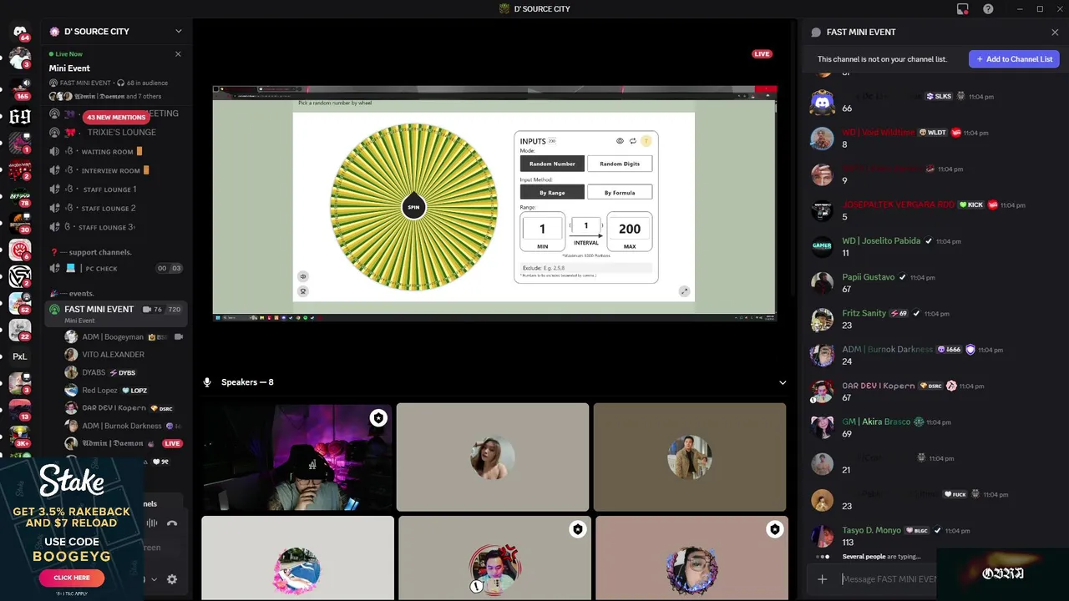Click the chat attachment plus button

[822, 579]
